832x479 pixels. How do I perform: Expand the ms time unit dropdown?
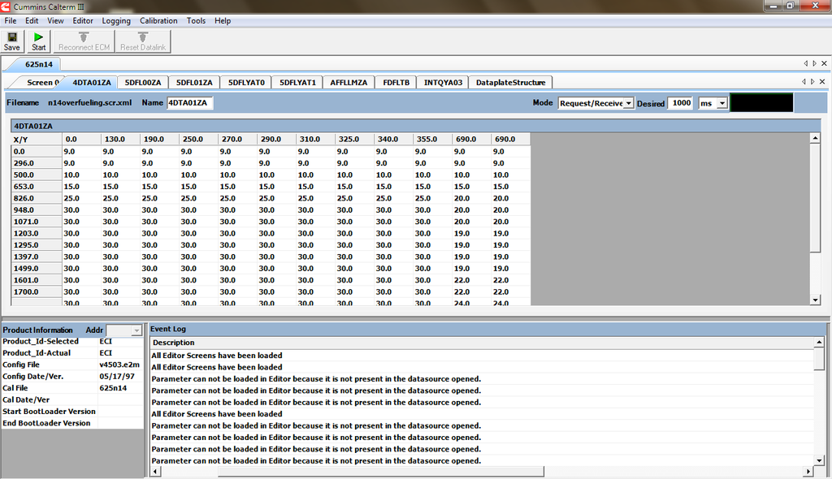[722, 104]
